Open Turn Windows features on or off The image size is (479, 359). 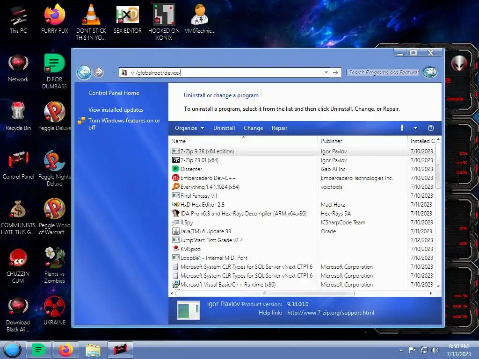click(x=124, y=124)
